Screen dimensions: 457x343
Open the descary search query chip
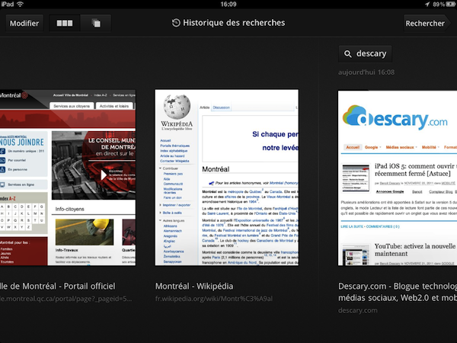pyautogui.click(x=365, y=53)
